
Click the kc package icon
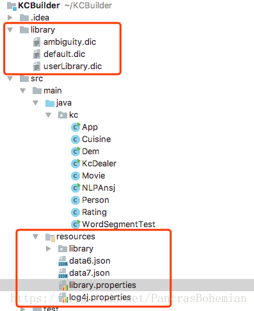[63, 115]
